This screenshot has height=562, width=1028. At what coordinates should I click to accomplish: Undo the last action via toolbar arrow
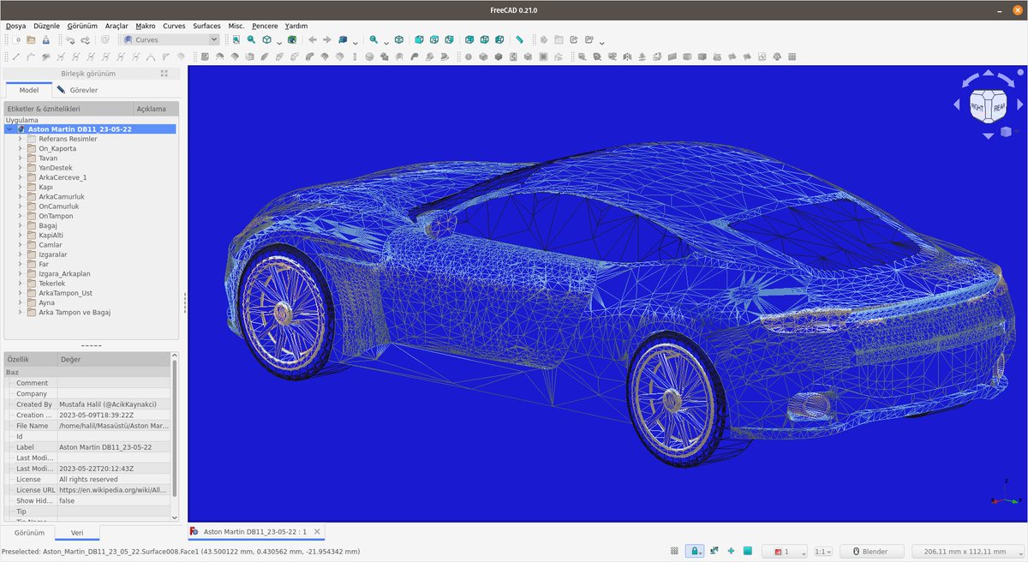(x=70, y=39)
